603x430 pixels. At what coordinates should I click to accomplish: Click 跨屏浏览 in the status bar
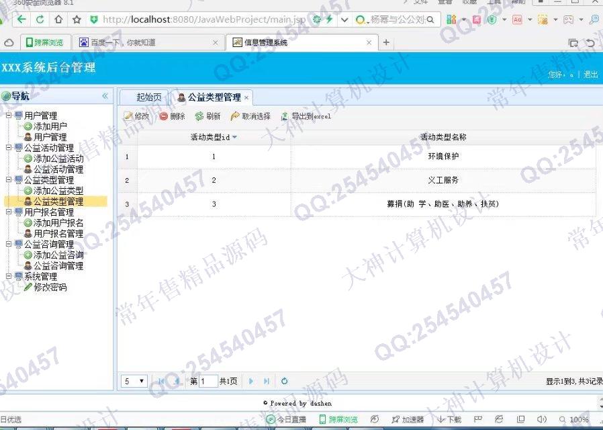[x=338, y=419]
